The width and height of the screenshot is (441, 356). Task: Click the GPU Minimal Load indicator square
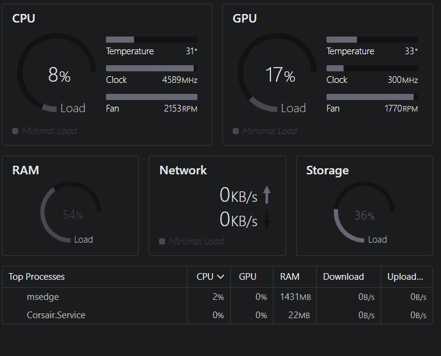point(236,131)
